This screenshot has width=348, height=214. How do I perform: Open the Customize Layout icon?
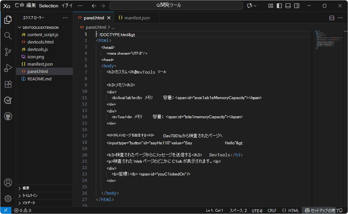[x=271, y=6]
